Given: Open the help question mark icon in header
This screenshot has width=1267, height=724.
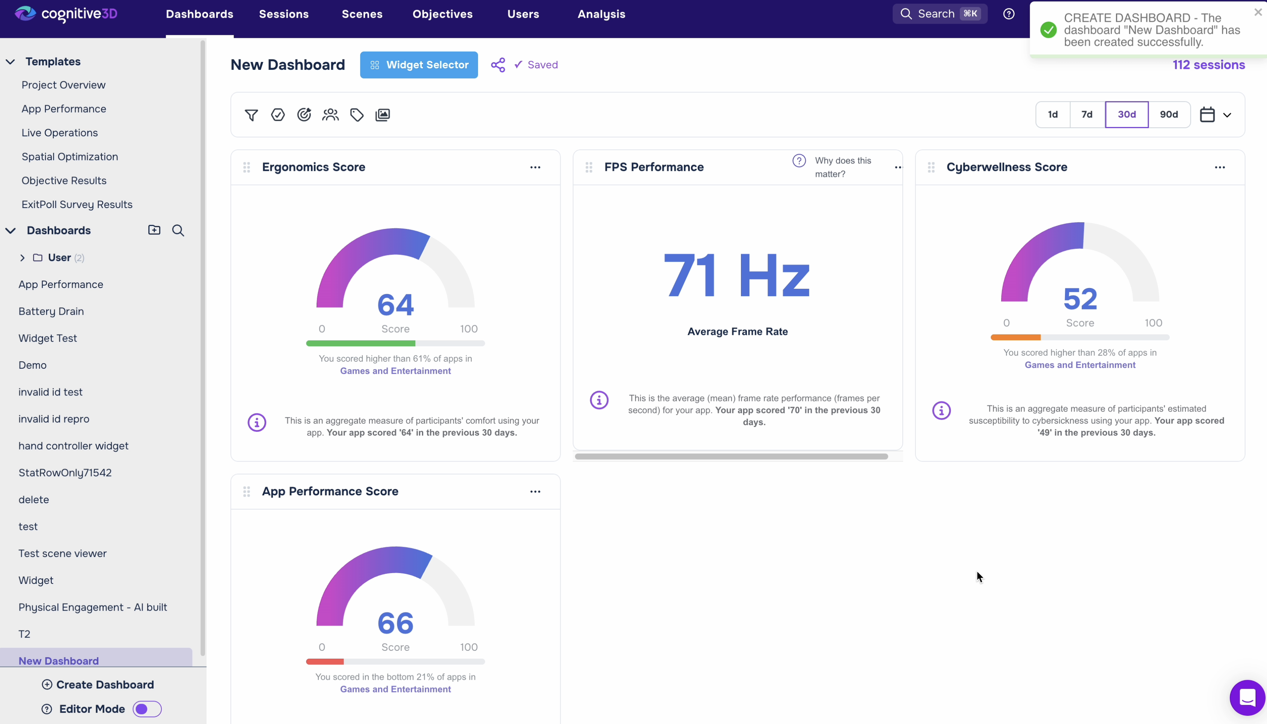Looking at the screenshot, I should click(x=1008, y=14).
